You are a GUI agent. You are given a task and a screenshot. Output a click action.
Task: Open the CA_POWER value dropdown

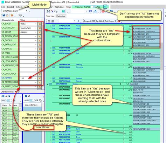[x=36, y=78]
